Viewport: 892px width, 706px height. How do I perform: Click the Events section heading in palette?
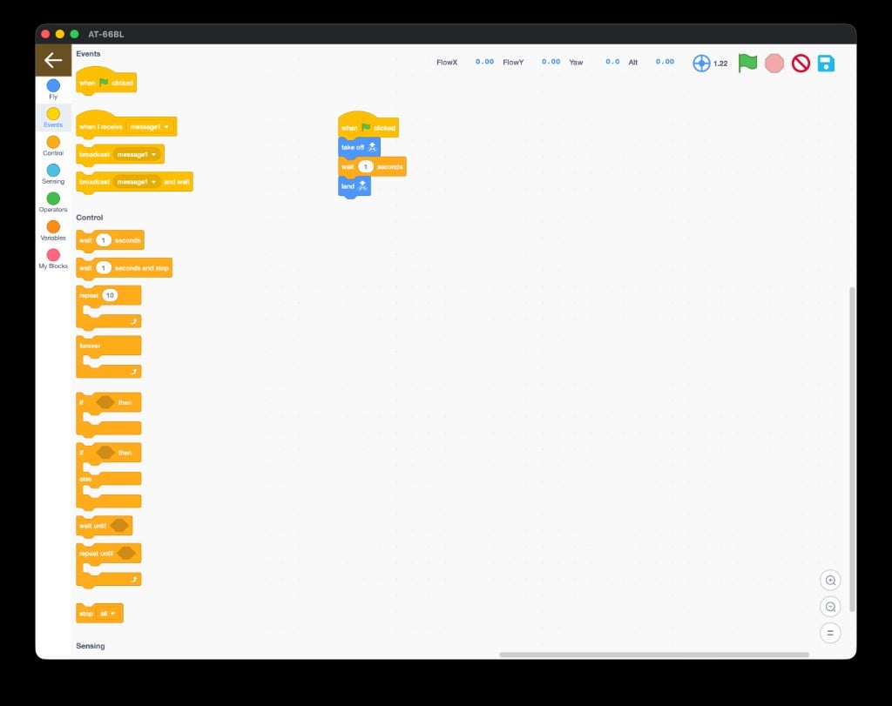(88, 53)
